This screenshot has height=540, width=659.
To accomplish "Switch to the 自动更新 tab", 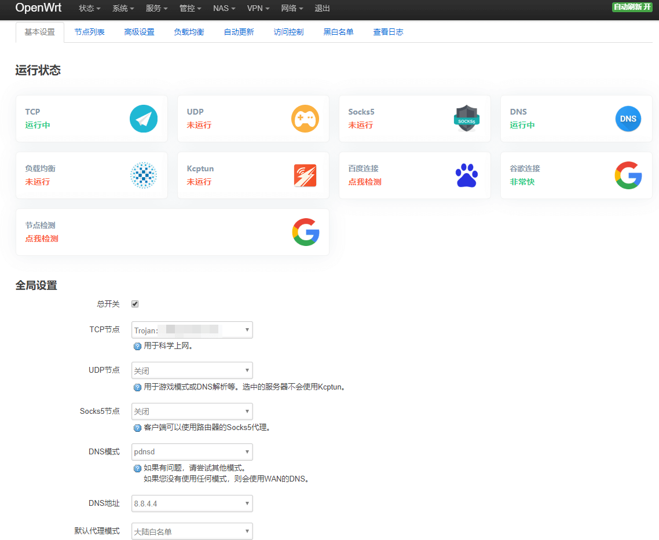I will click(x=239, y=32).
